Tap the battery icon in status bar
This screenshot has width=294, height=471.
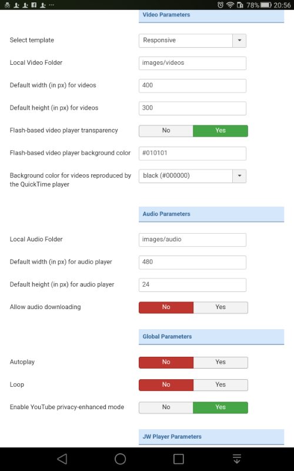coord(266,5)
